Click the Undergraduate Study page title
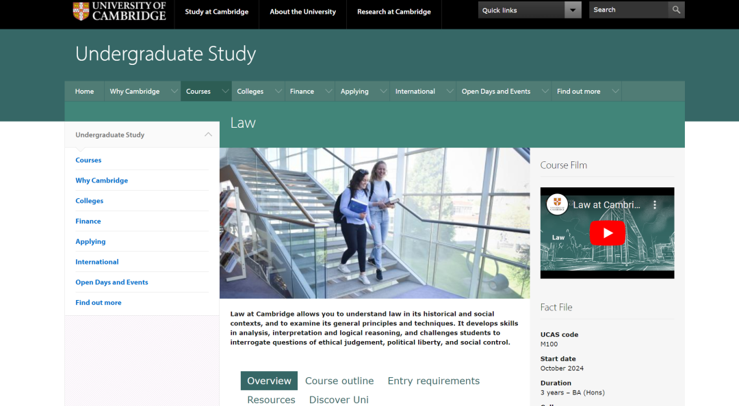Screen dimensions: 739x406 (166, 54)
